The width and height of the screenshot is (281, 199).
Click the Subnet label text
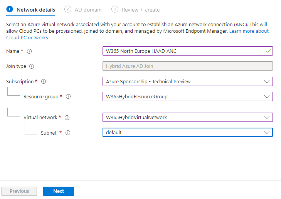tap(49, 133)
